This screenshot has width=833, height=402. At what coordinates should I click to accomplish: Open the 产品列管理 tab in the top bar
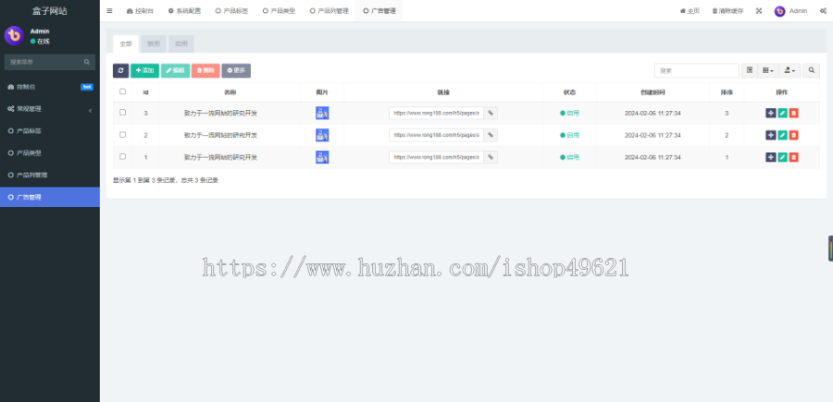tap(329, 10)
